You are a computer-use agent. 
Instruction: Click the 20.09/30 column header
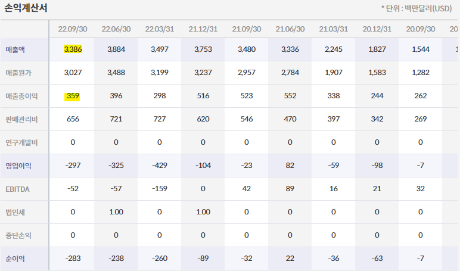click(421, 29)
